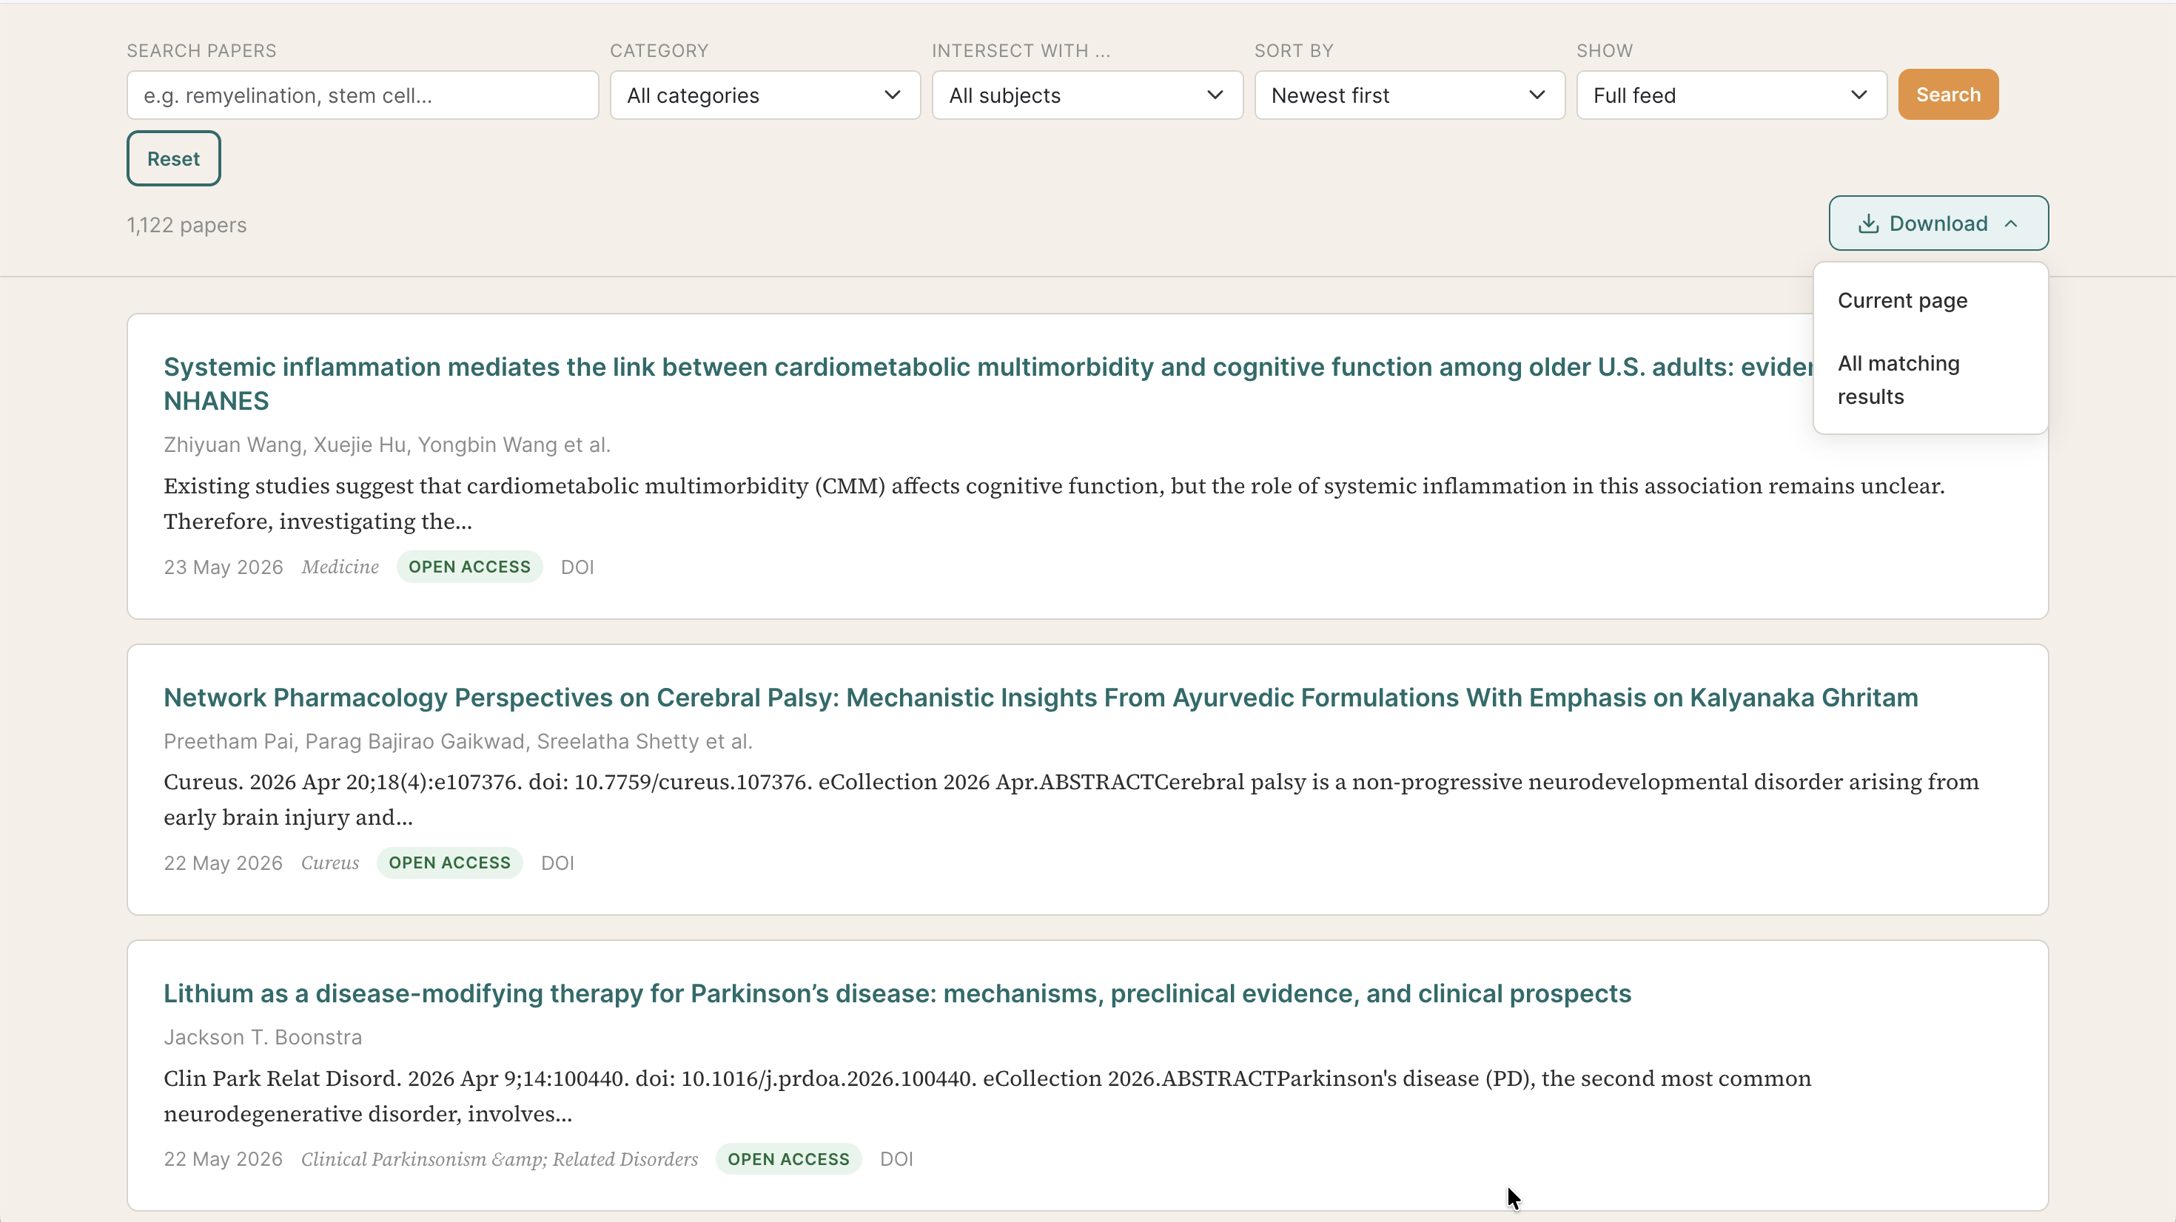Screen dimensions: 2176x1222
Task: Click Open Access badge on Cureus paper
Action: click(x=449, y=863)
